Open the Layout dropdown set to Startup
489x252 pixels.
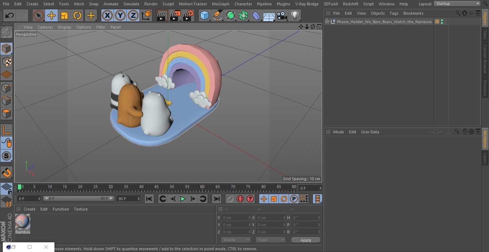click(x=457, y=4)
